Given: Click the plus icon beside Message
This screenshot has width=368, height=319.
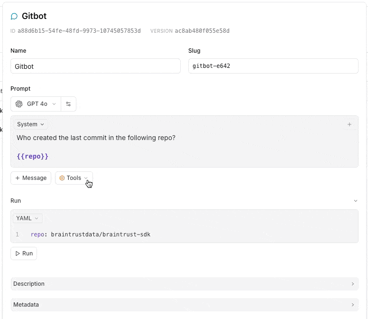Looking at the screenshot, I should pos(18,178).
